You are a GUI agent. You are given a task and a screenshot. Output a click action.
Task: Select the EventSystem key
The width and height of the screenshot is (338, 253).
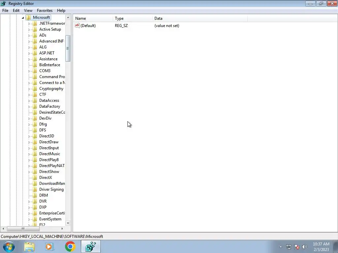click(x=50, y=219)
